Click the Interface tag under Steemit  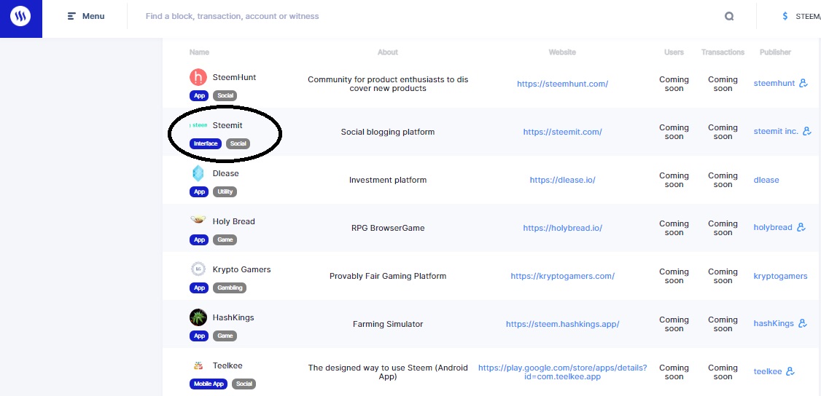(206, 143)
